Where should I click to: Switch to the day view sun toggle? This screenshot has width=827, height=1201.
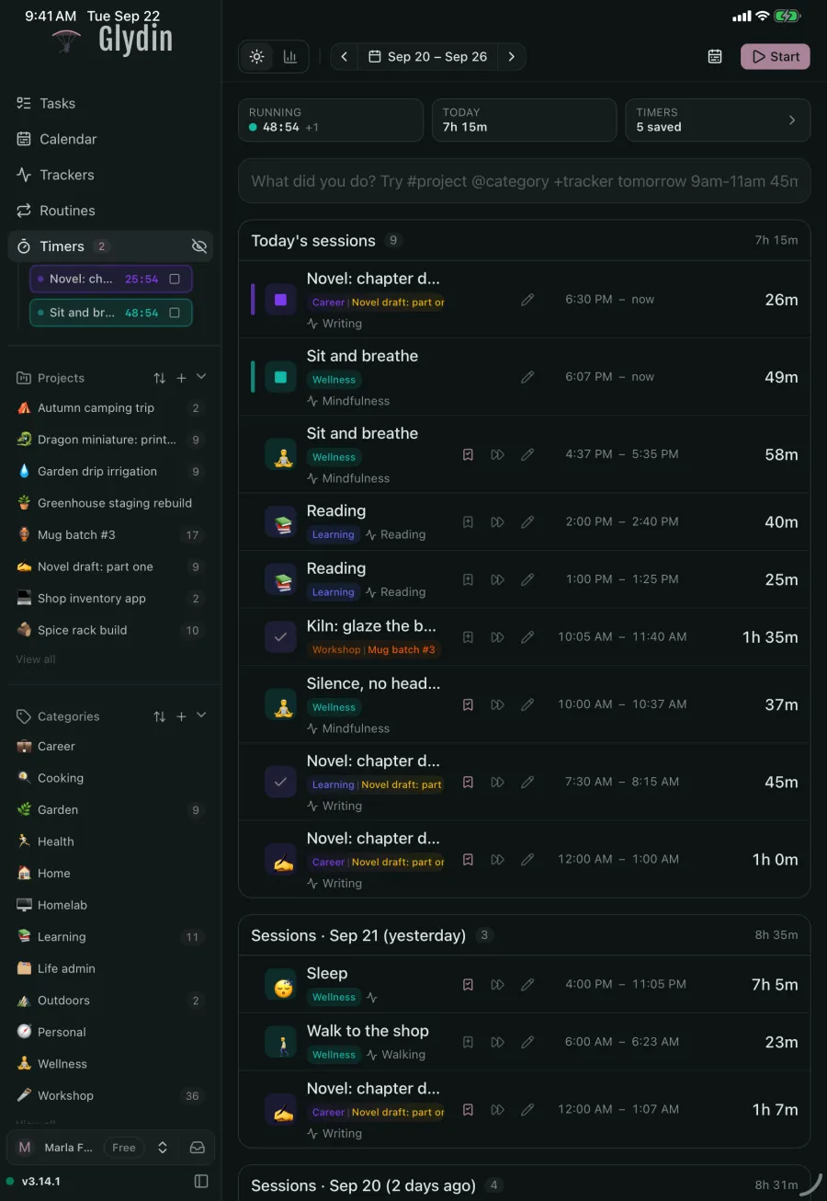256,56
